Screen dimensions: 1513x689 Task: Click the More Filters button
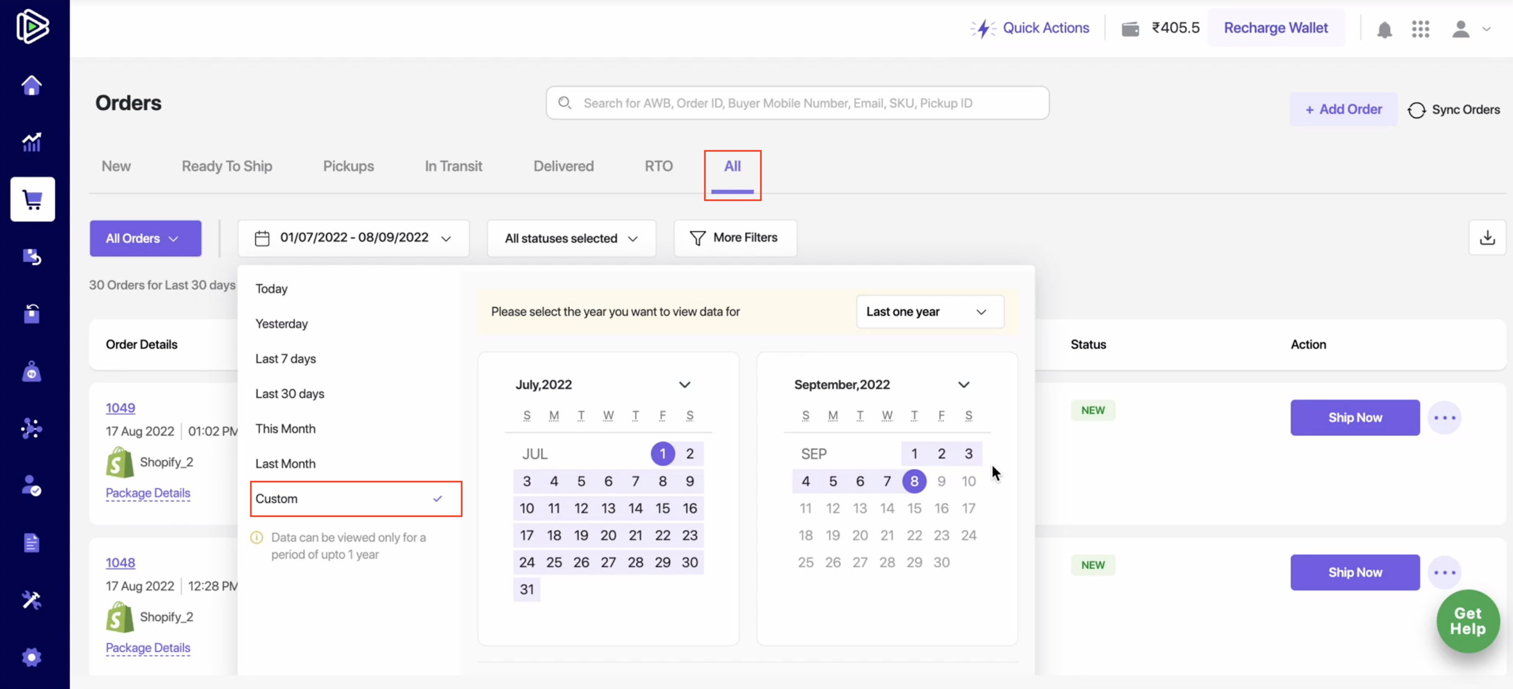(735, 237)
